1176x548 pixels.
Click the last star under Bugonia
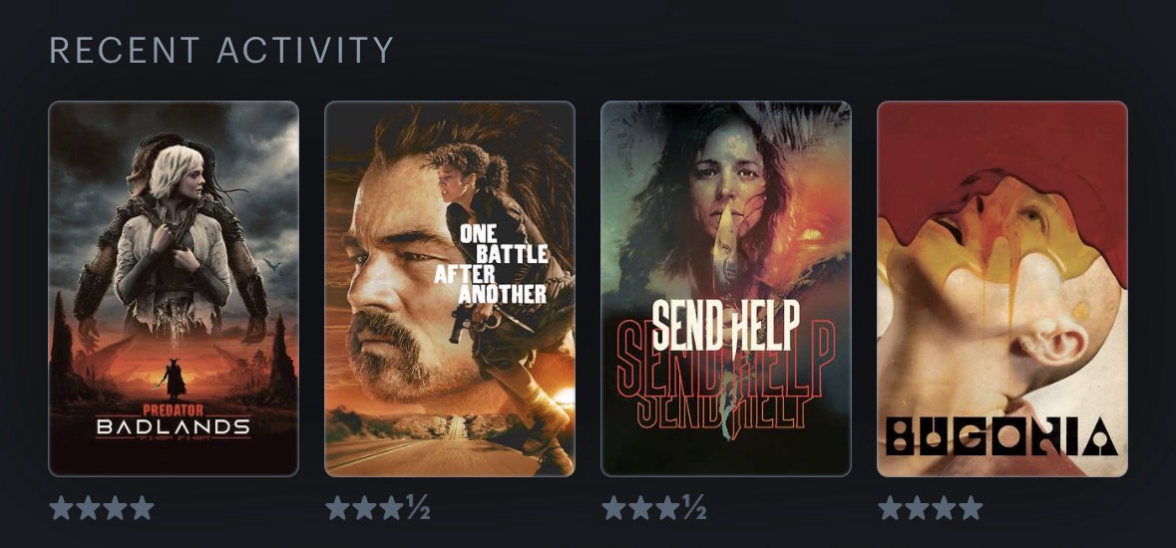pos(970,507)
